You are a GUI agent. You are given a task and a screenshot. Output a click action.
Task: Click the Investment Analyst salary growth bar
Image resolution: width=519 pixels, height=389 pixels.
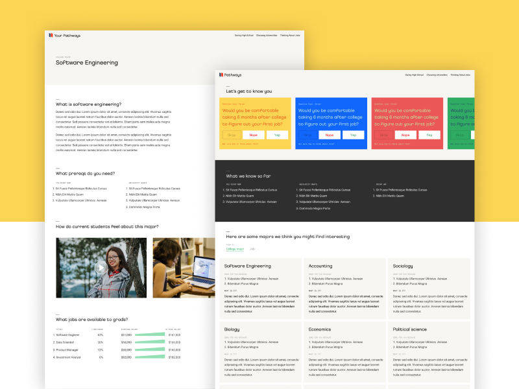point(150,357)
